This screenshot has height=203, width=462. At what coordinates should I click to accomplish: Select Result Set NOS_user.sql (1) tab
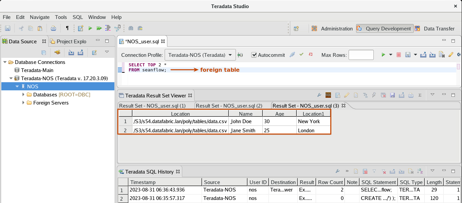click(x=152, y=106)
